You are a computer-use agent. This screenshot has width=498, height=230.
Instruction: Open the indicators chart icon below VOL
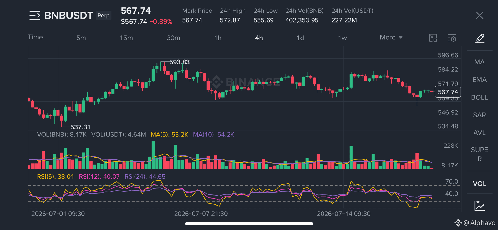(480, 206)
